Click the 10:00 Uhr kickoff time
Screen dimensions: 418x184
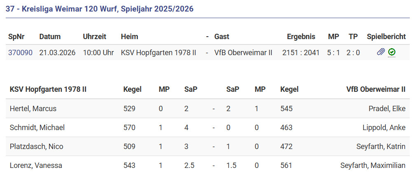coord(98,53)
